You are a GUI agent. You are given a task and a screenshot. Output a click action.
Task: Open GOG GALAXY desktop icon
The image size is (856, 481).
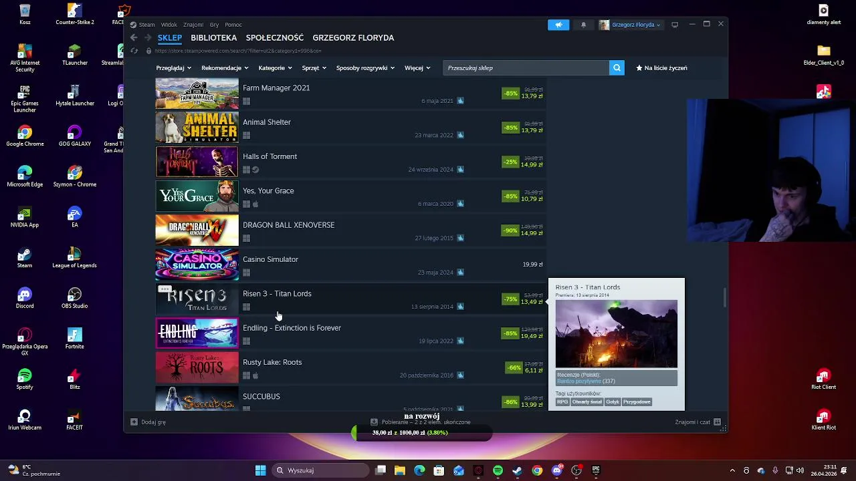click(74, 136)
